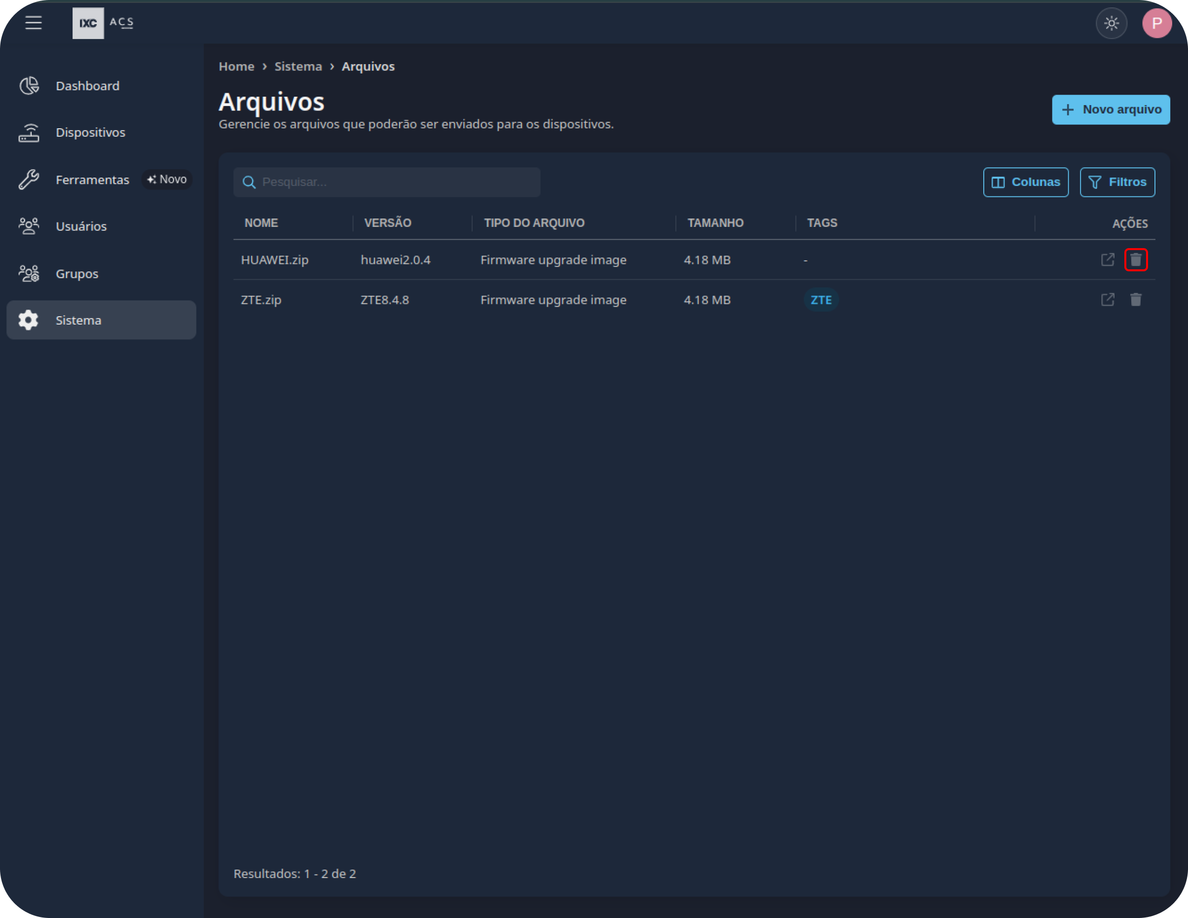Go to Home breadcrumb
Image resolution: width=1188 pixels, height=918 pixels.
(x=237, y=67)
